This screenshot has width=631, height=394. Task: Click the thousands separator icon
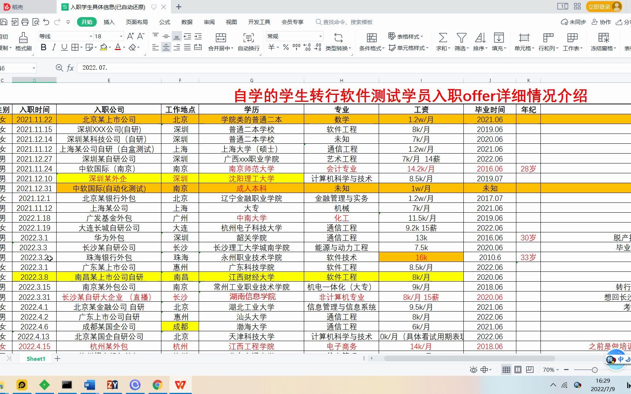click(297, 47)
